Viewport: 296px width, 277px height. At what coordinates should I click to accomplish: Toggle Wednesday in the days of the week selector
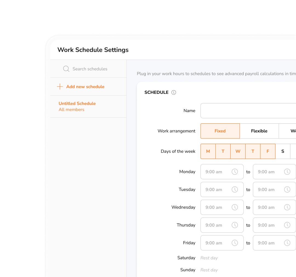click(238, 151)
